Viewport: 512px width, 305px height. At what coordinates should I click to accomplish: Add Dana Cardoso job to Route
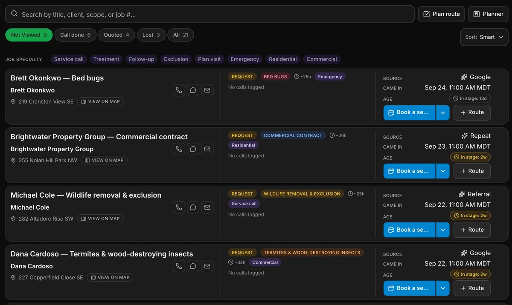[471, 288]
